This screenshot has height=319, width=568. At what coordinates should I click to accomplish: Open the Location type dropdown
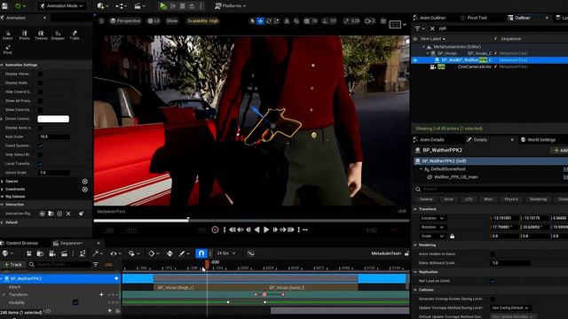click(432, 218)
